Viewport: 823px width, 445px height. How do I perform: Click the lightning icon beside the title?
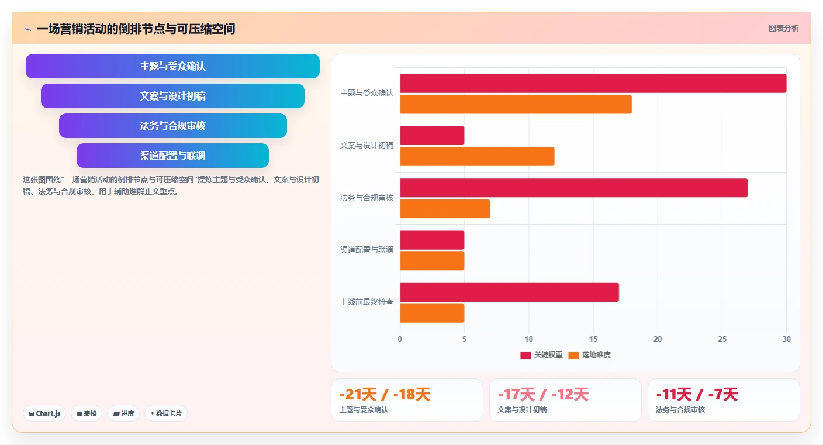(x=27, y=29)
